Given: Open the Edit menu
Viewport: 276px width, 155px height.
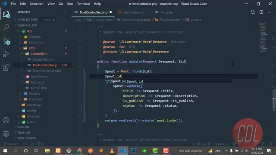Looking at the screenshot, I should click(x=23, y=4).
